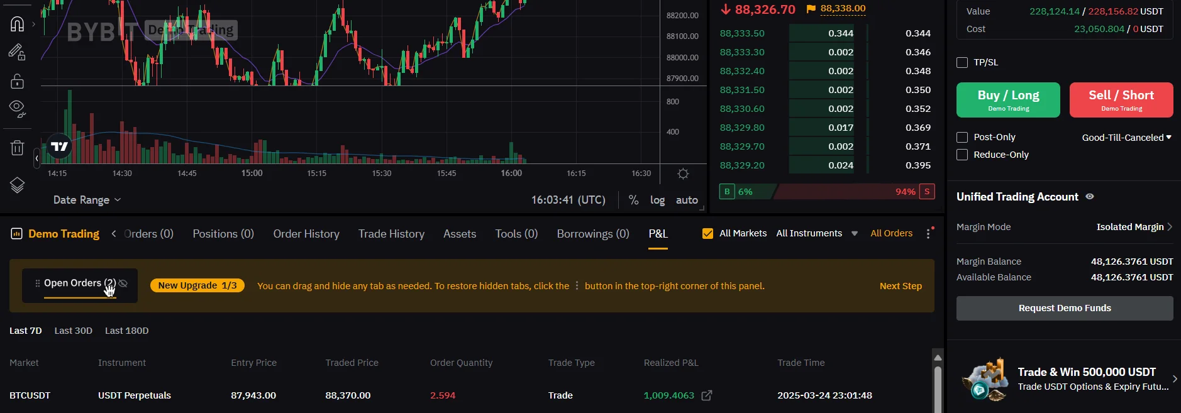
Task: Click the TradingView logo on chart
Action: [60, 146]
